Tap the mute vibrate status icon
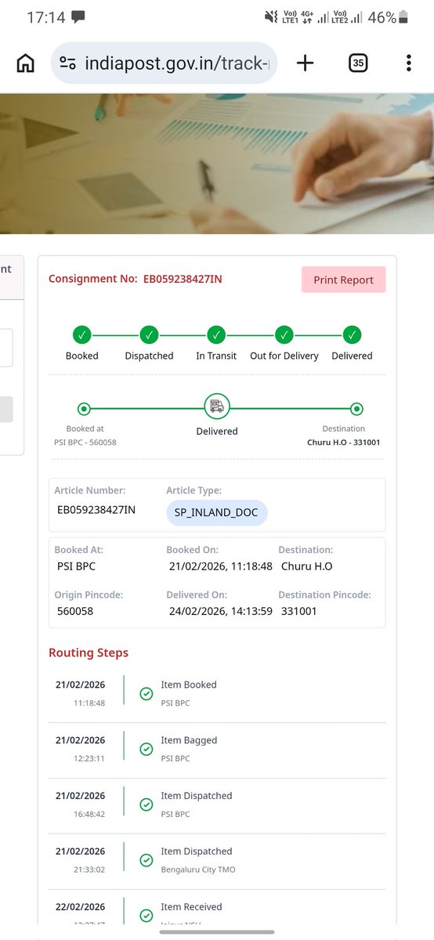The height and width of the screenshot is (940, 434). coord(271,16)
